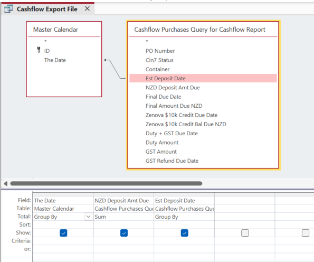Click the horizontal scrollbar left arrow

(6, 183)
